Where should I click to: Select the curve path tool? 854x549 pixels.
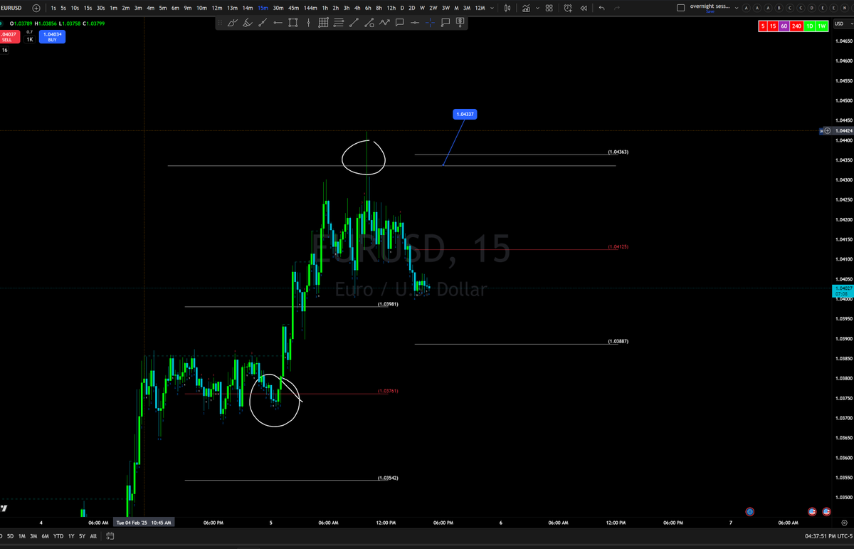[x=369, y=23]
